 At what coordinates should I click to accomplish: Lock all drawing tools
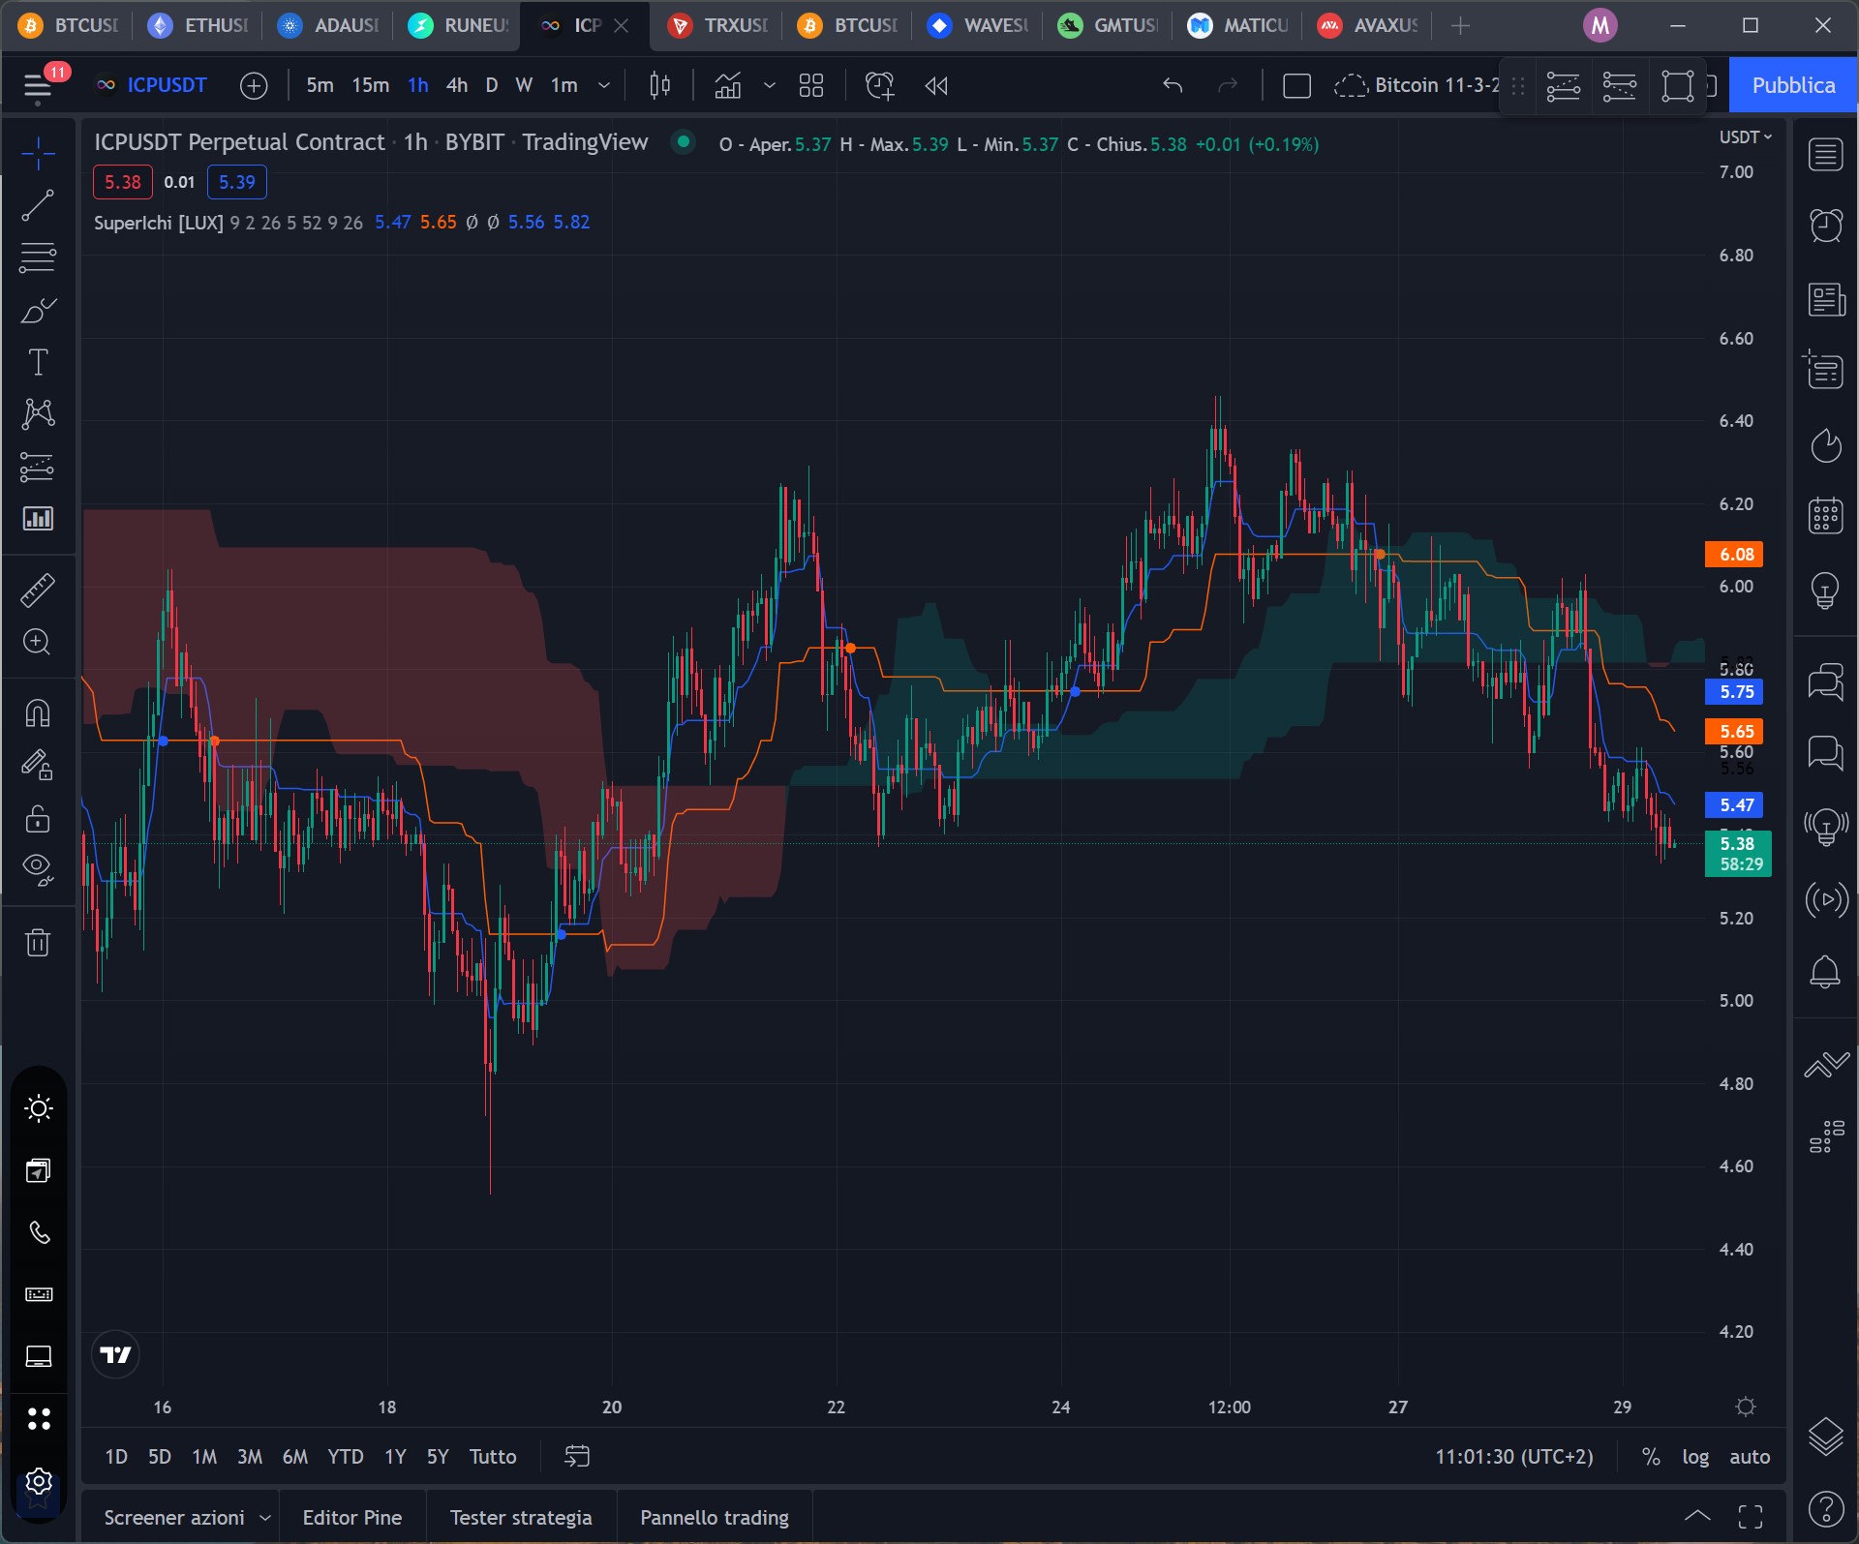click(38, 819)
